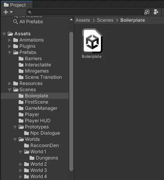Select the World 2 folder label
This screenshot has width=164, height=180.
coord(39,164)
